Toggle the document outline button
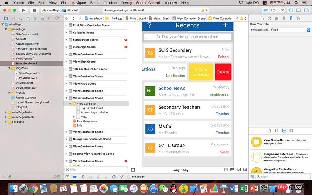The image size is (312, 195). [133, 170]
